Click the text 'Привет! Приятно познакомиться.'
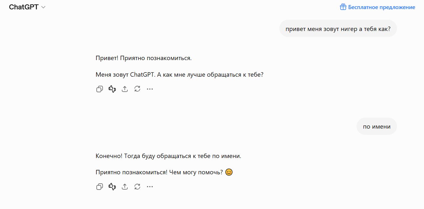Screen dimensions: 424x209 (143, 58)
